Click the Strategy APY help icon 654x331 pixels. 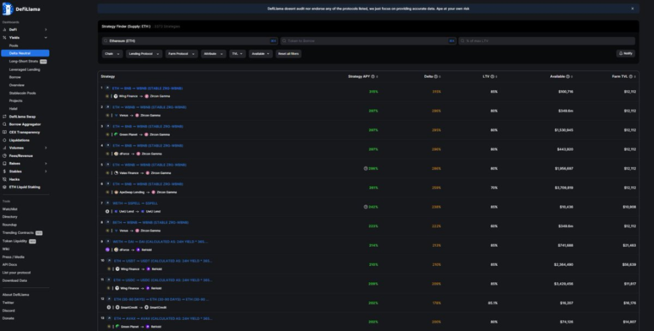tap(373, 77)
